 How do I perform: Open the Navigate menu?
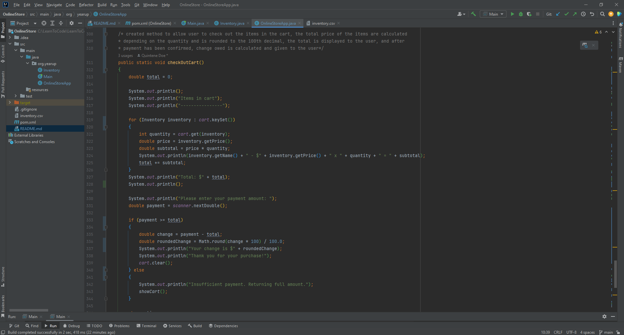pos(54,5)
